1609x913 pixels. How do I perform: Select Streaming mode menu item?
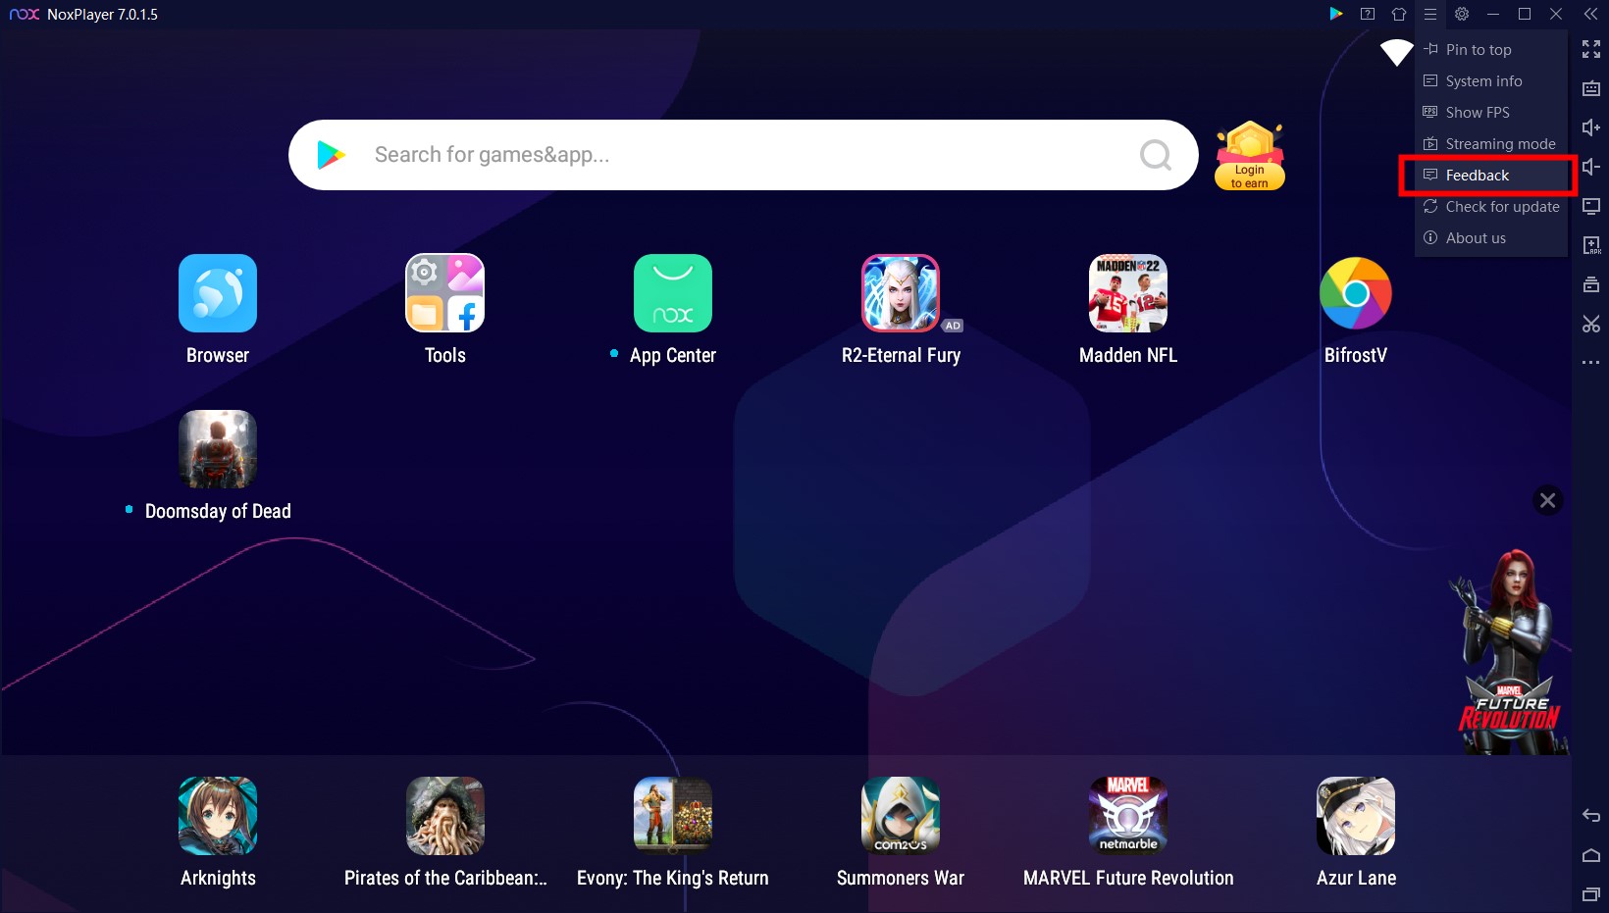(1491, 143)
